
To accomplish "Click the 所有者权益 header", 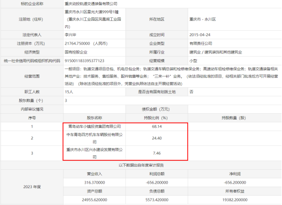I will 235,191.
